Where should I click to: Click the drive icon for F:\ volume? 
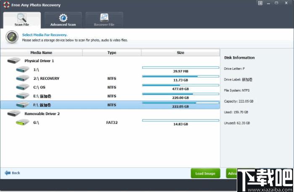tap(22, 105)
